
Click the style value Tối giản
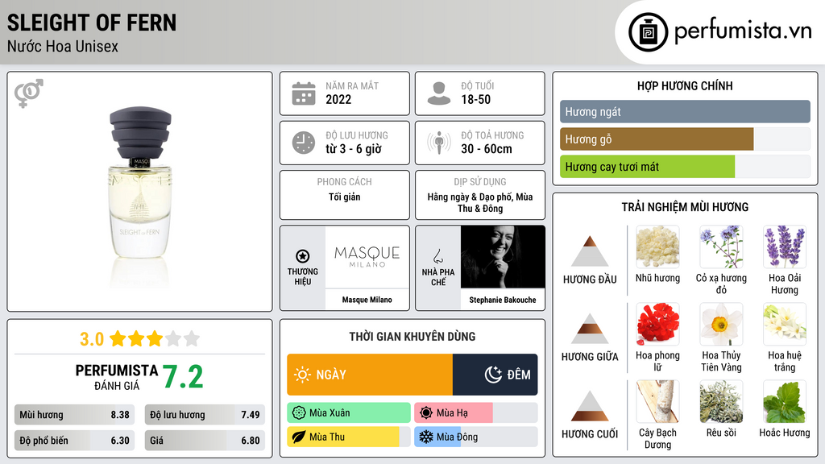pos(345,197)
